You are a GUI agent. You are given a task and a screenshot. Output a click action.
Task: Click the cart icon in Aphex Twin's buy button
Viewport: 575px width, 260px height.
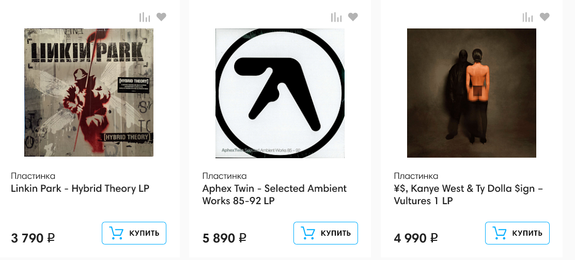tap(308, 233)
